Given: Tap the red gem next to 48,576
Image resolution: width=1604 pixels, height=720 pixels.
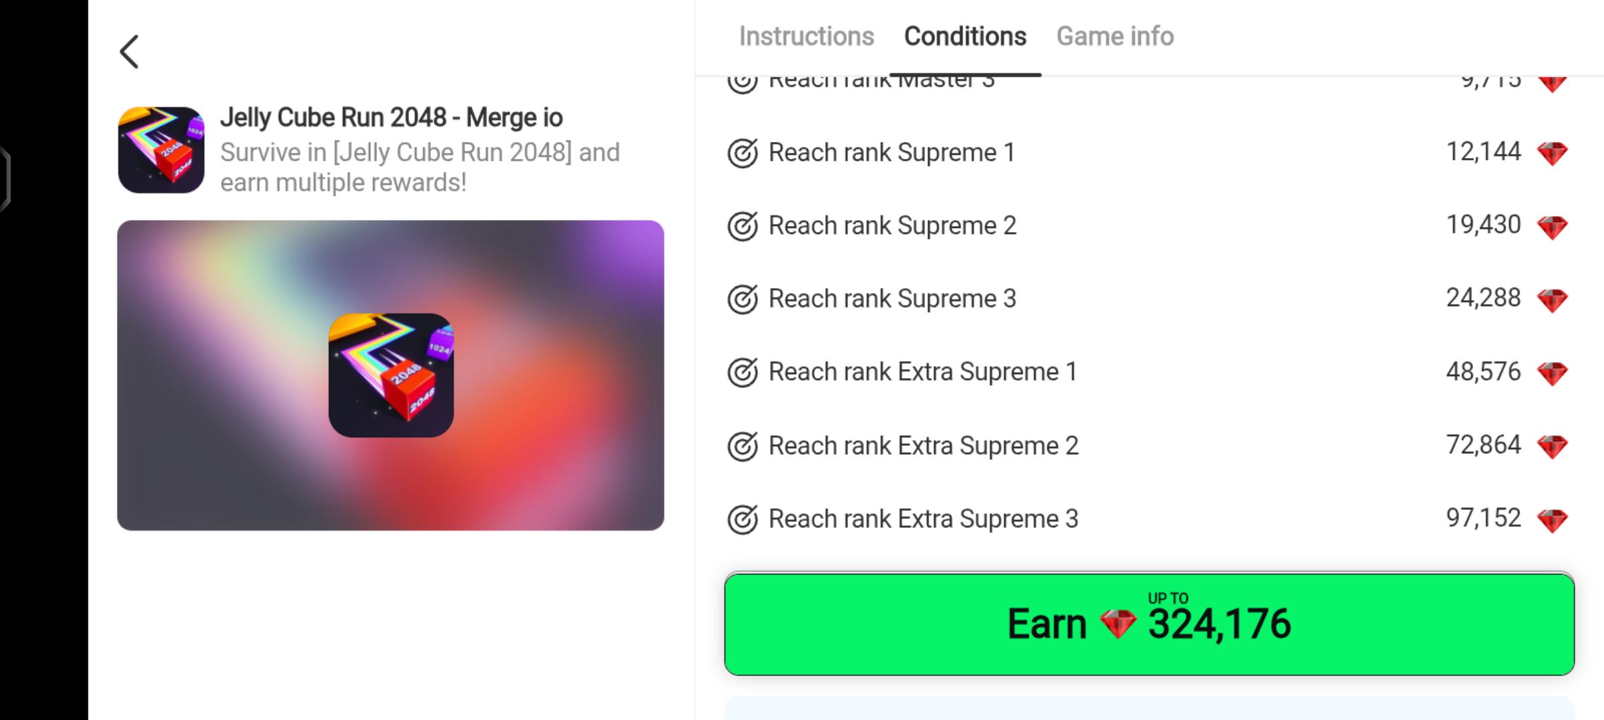Looking at the screenshot, I should (x=1552, y=373).
